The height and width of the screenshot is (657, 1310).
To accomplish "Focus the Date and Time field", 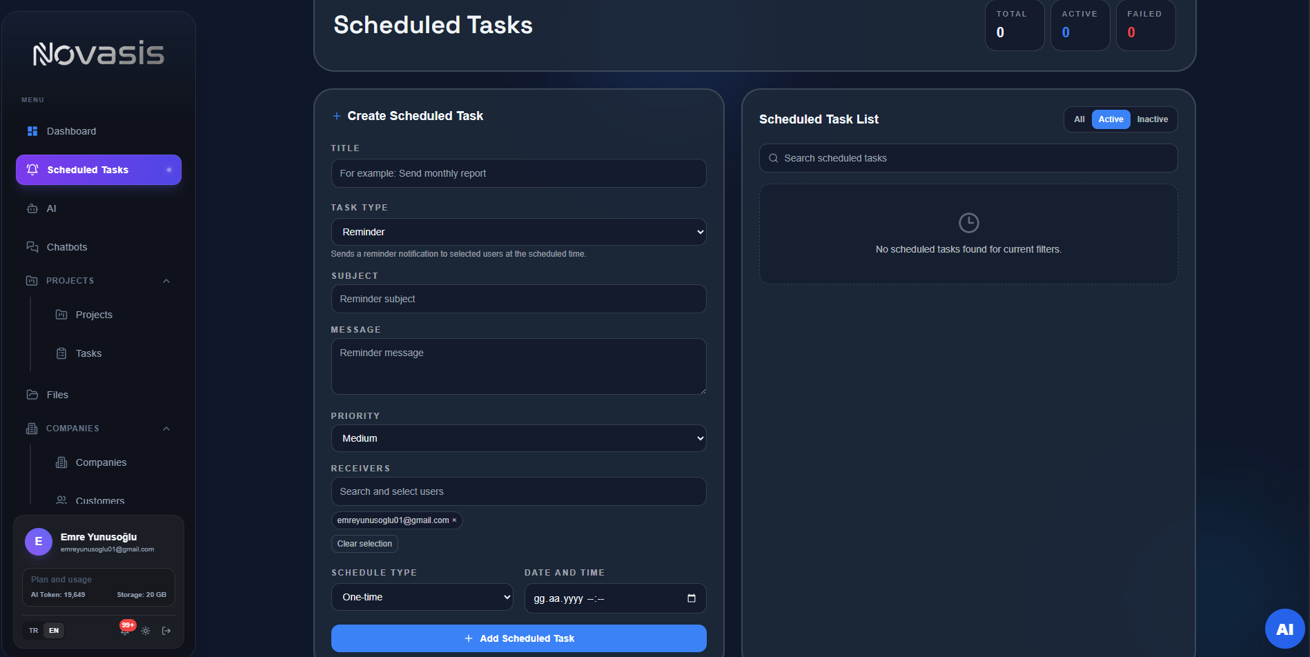I will pyautogui.click(x=616, y=598).
